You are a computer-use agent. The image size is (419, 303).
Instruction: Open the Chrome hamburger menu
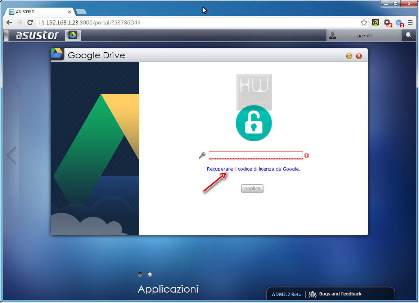tap(410, 22)
